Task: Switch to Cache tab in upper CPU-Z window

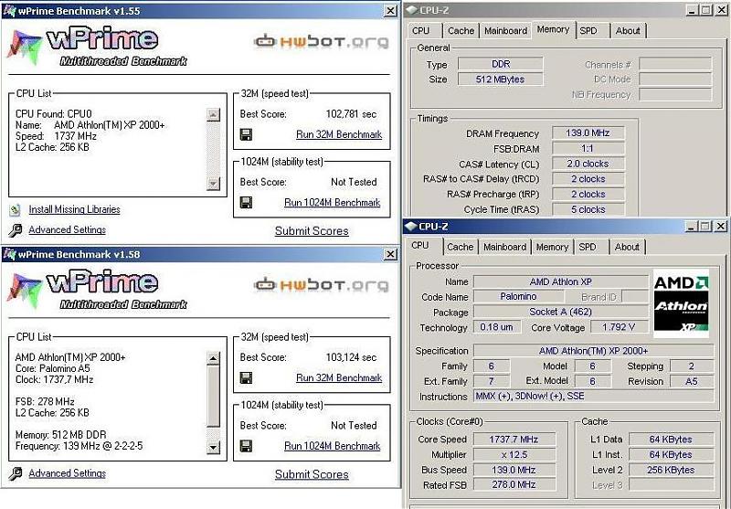Action: click(x=461, y=31)
